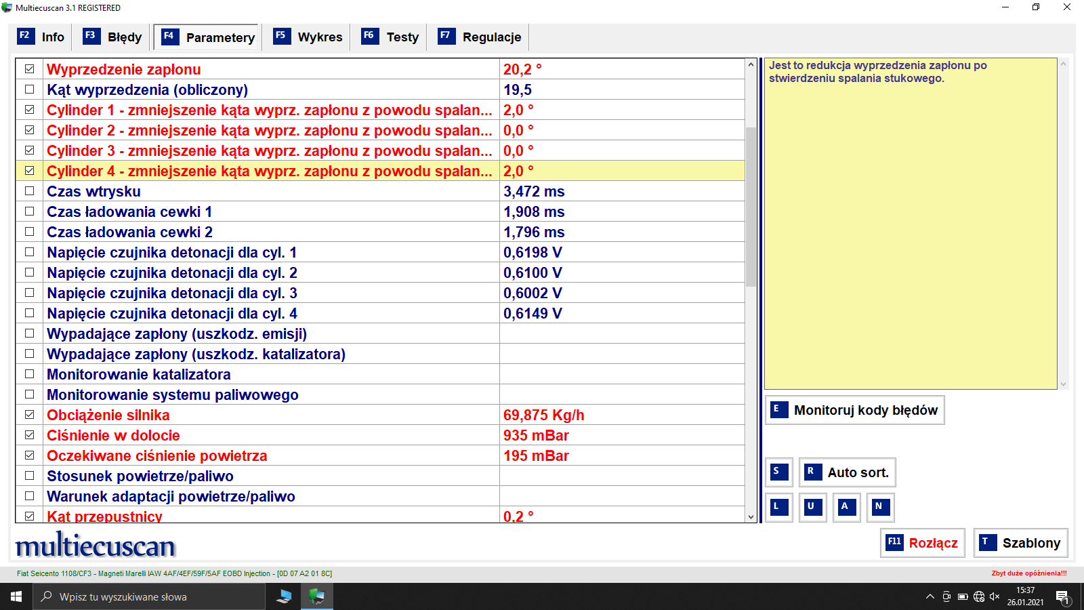Check the 'Stosunek powietrze/paliwo' checkbox
This screenshot has width=1084, height=610.
click(29, 476)
